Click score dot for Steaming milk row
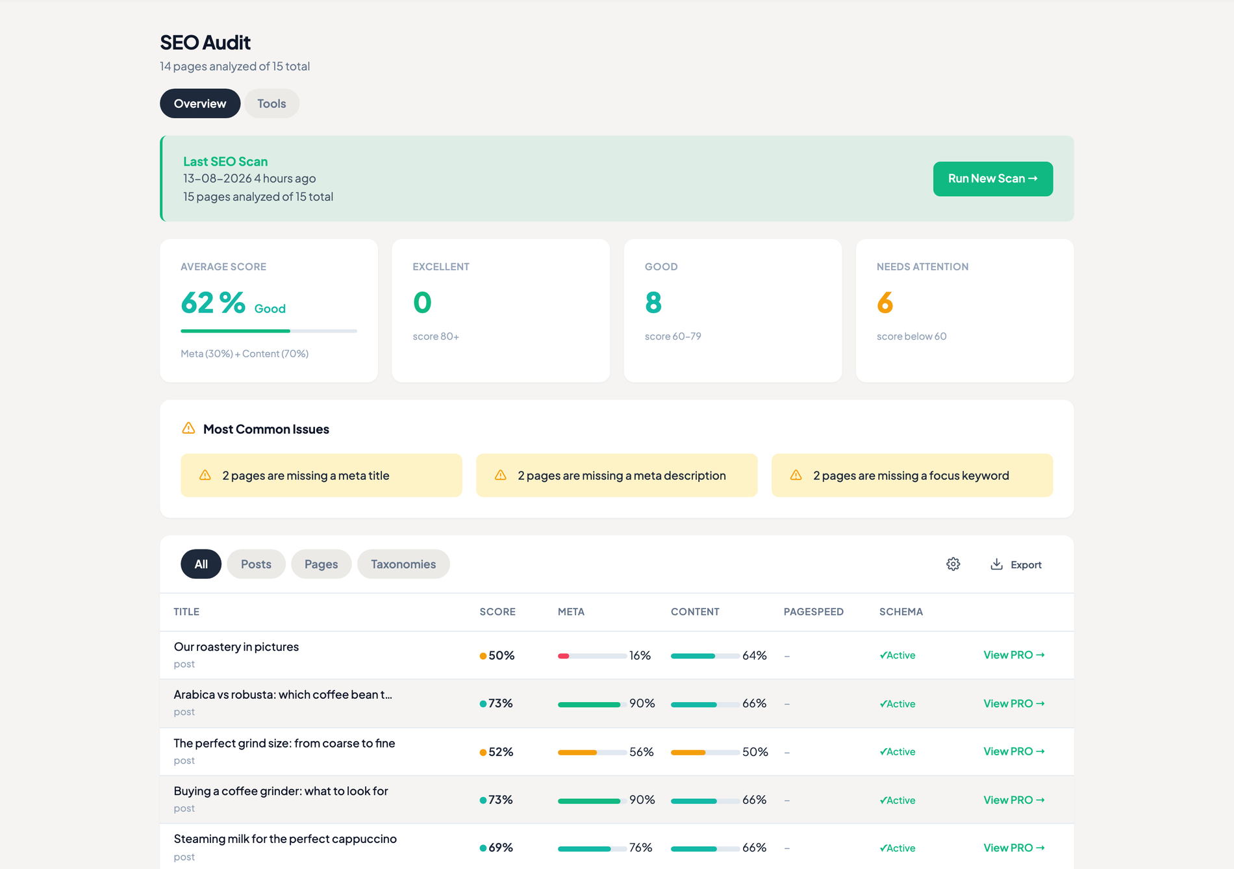 483,848
